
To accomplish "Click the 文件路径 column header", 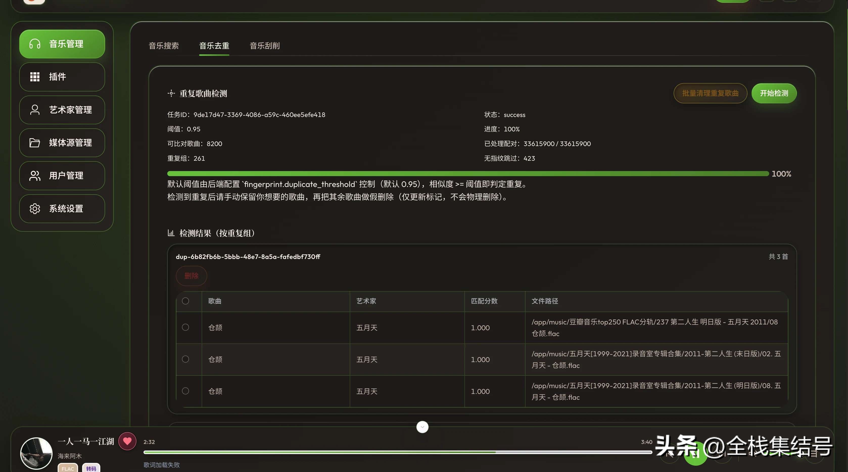I will (545, 301).
